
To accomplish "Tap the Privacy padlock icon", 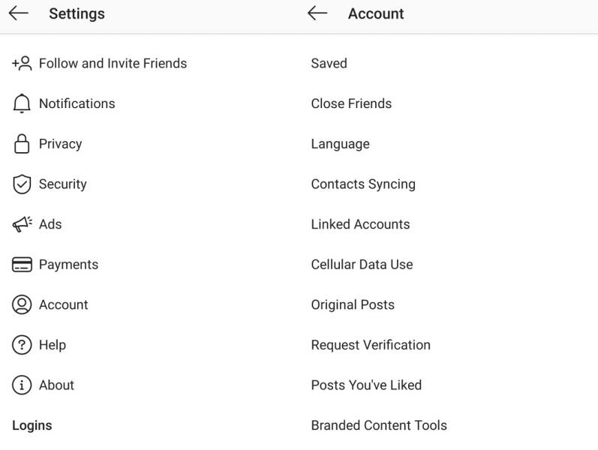I will pos(22,144).
